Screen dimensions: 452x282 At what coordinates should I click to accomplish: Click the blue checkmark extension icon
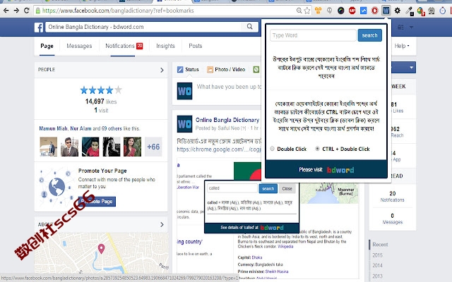point(364,11)
